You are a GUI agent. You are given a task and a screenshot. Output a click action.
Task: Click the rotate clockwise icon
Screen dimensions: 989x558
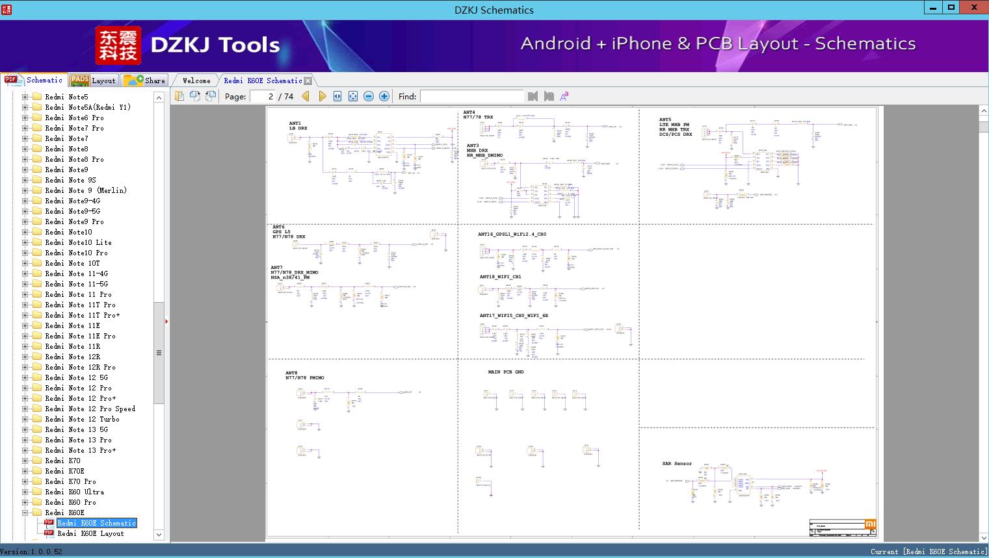tap(211, 96)
